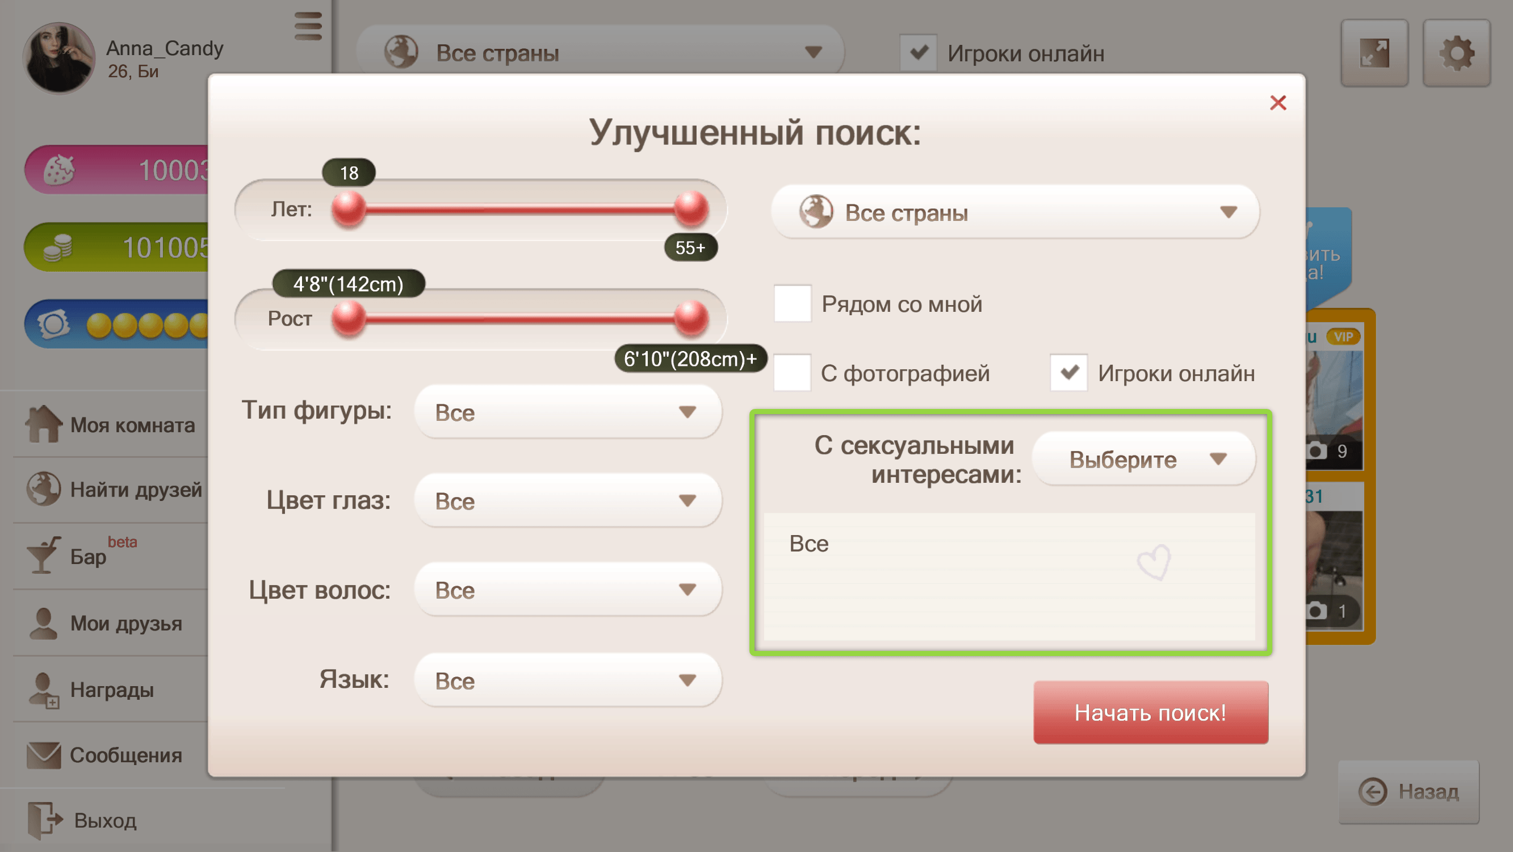Click the arrow of the Выберите dropdown

coord(1218,459)
